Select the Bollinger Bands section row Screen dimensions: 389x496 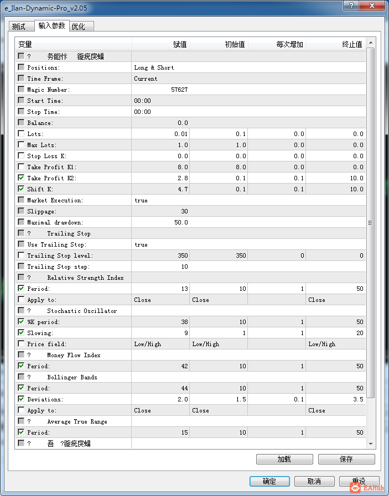(x=190, y=377)
